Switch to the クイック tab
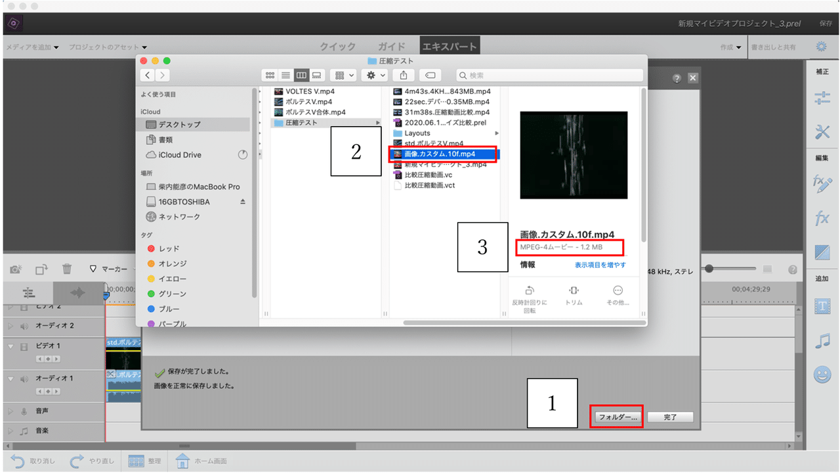 coord(337,47)
